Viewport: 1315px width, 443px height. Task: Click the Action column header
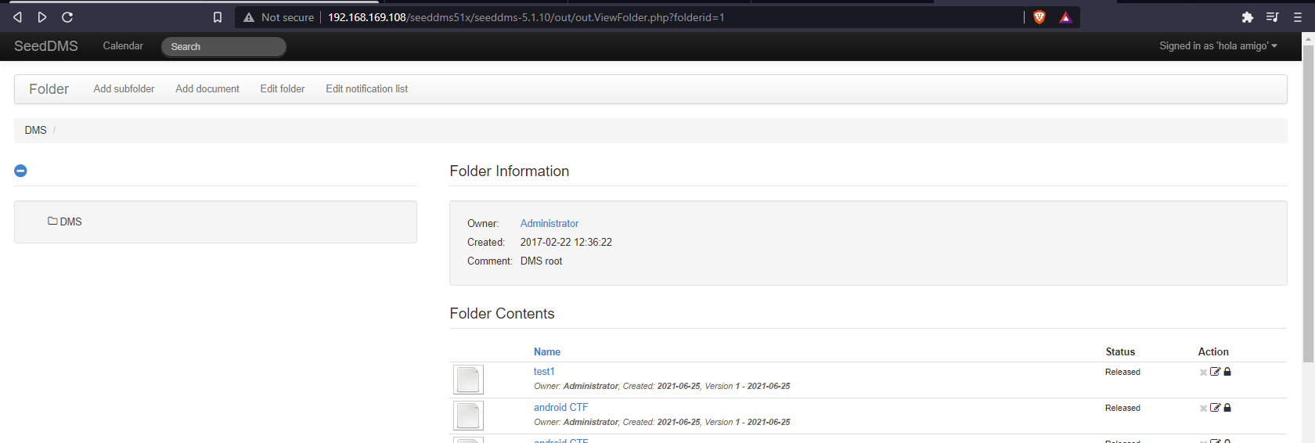pyautogui.click(x=1213, y=352)
